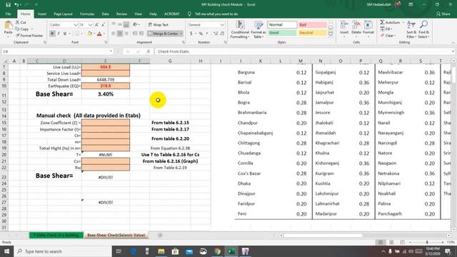The height and width of the screenshot is (257, 457).
Task: Click the Cut scissors icon
Action: (17, 22)
